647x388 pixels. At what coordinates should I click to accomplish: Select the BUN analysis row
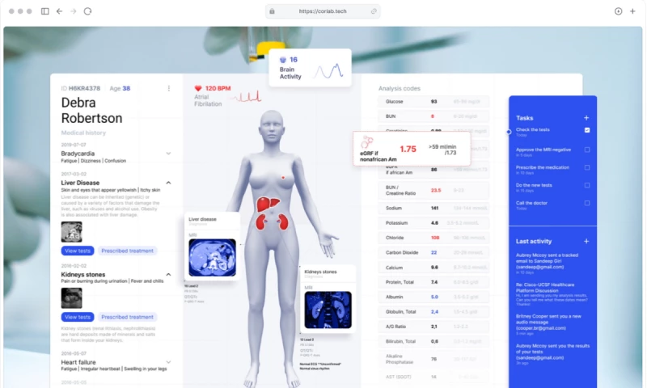coord(433,116)
